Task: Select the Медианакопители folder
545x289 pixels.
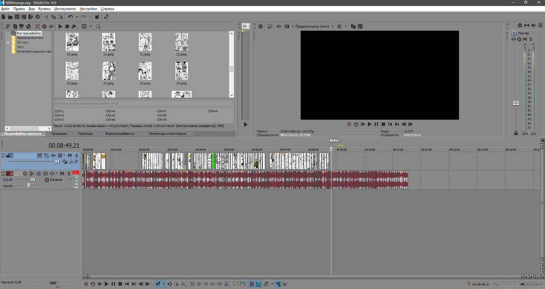Action: 30,38
